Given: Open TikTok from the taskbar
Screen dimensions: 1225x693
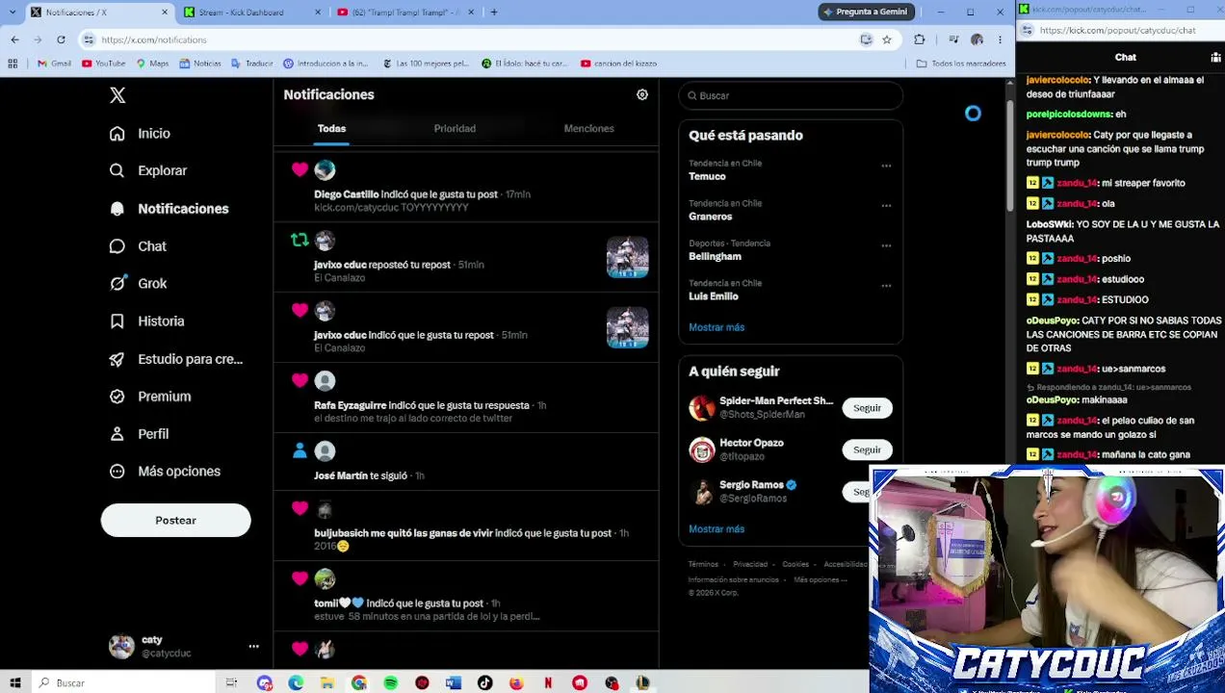Looking at the screenshot, I should 484,683.
